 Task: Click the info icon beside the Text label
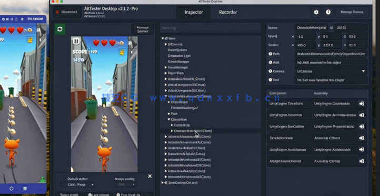pos(270,80)
